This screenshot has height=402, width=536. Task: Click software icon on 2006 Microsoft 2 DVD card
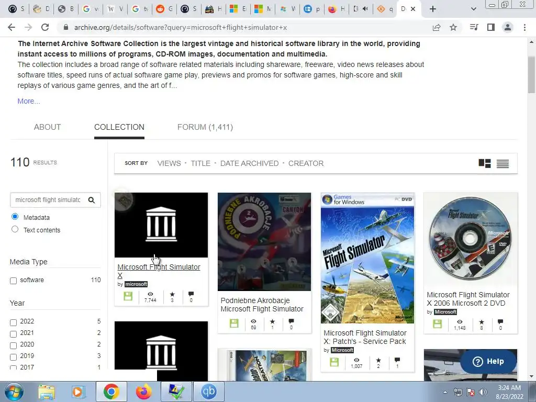437,323
